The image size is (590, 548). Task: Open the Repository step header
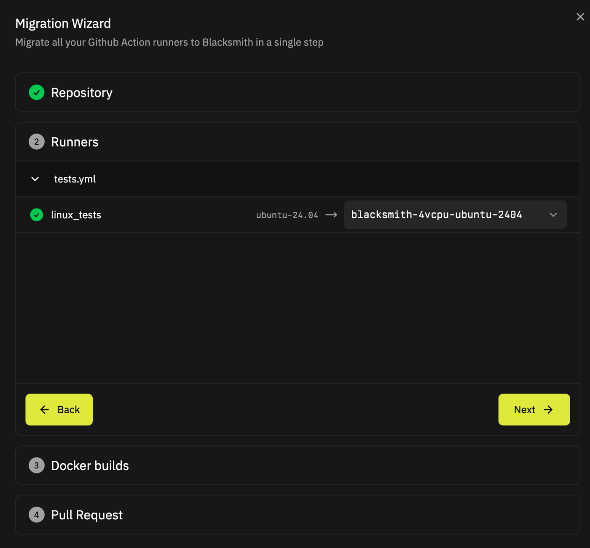pyautogui.click(x=298, y=92)
